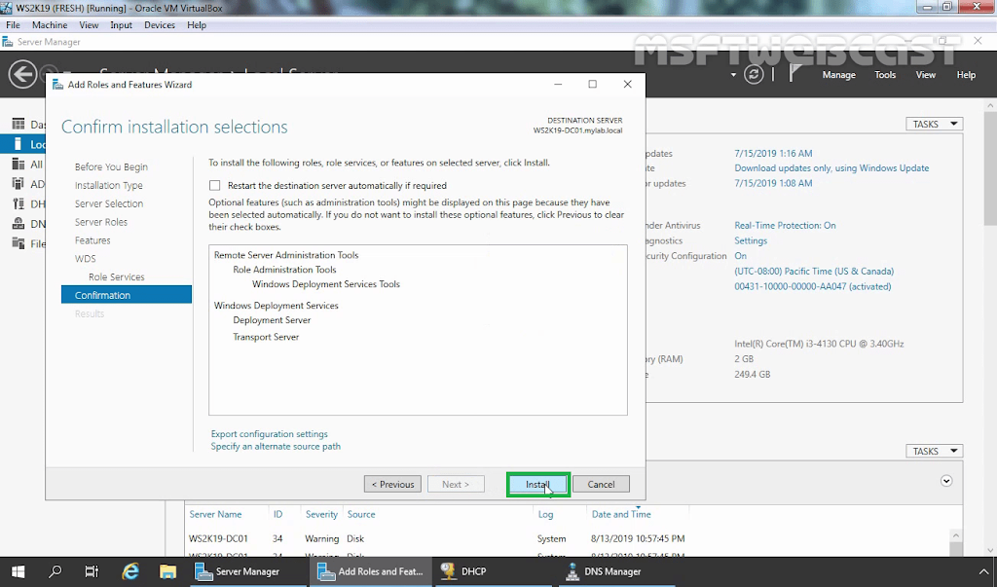The height and width of the screenshot is (587, 997).
Task: Show hidden tray icons chevron
Action: (x=983, y=571)
